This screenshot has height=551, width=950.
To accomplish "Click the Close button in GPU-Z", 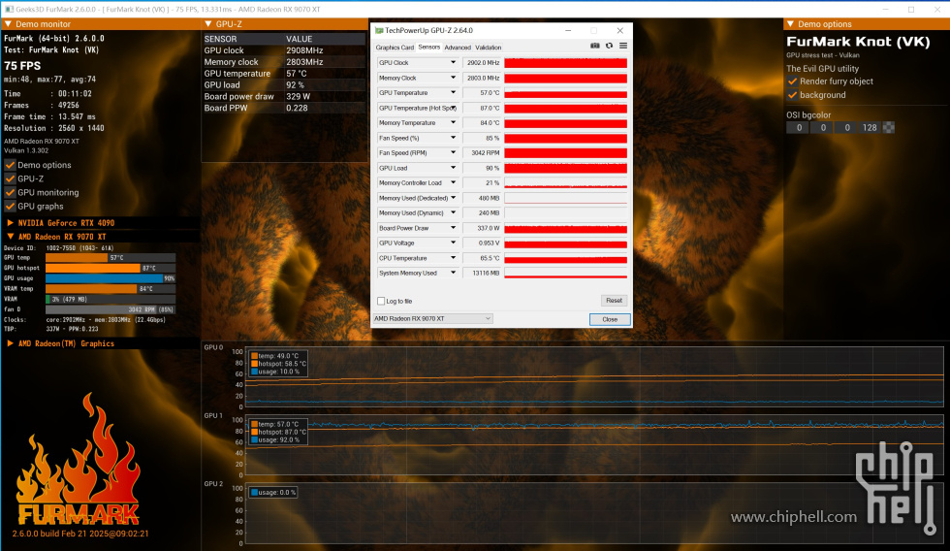I will 610,319.
